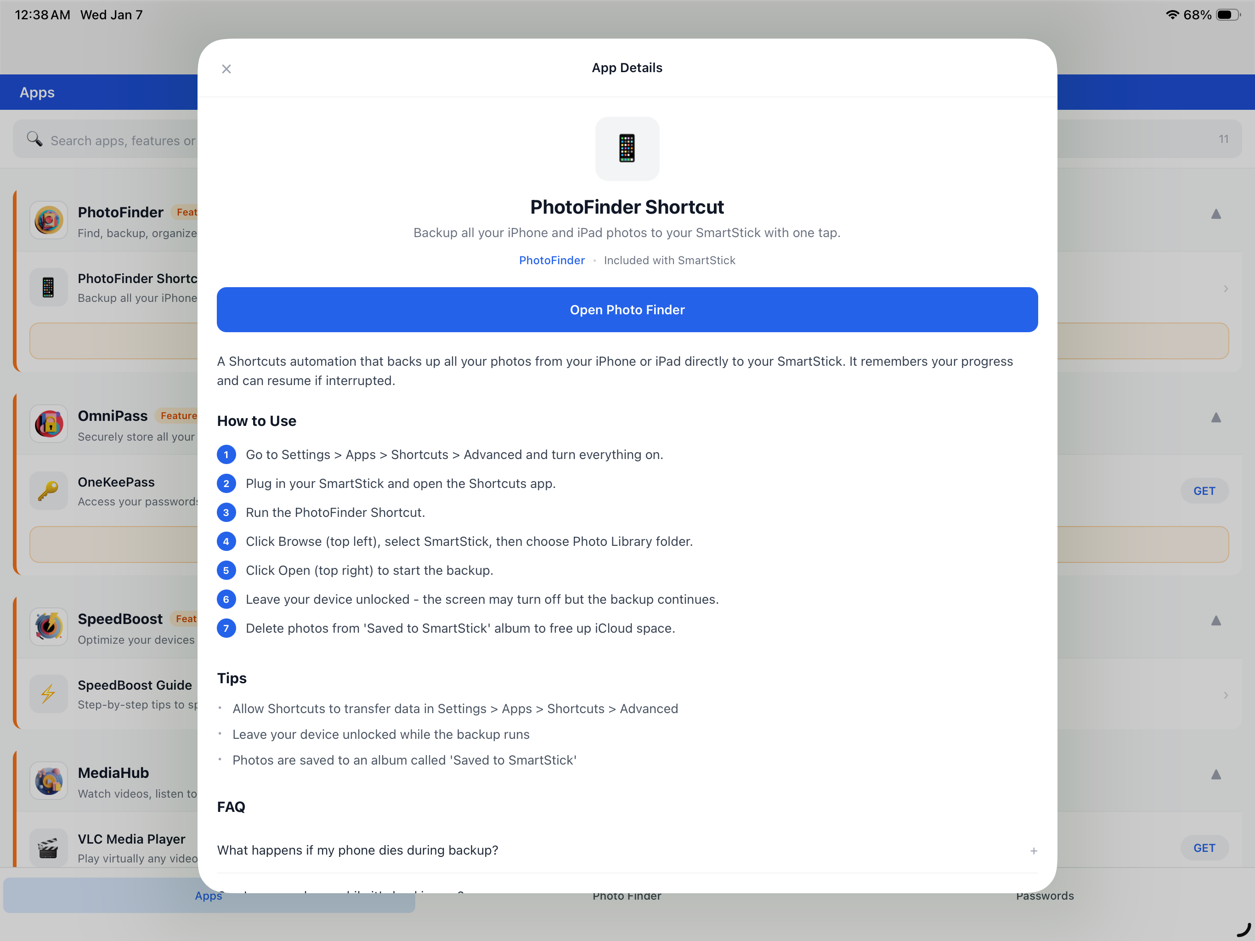1255x941 pixels.
Task: Select the 'PhotoFinder Shortcut' dialog title
Action: pos(627,207)
